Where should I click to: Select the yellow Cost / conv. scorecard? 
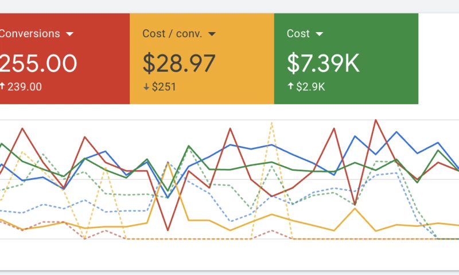(202, 58)
